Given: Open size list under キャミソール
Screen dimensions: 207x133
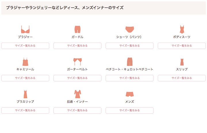Looking at the screenshot, I should click(x=25, y=78).
